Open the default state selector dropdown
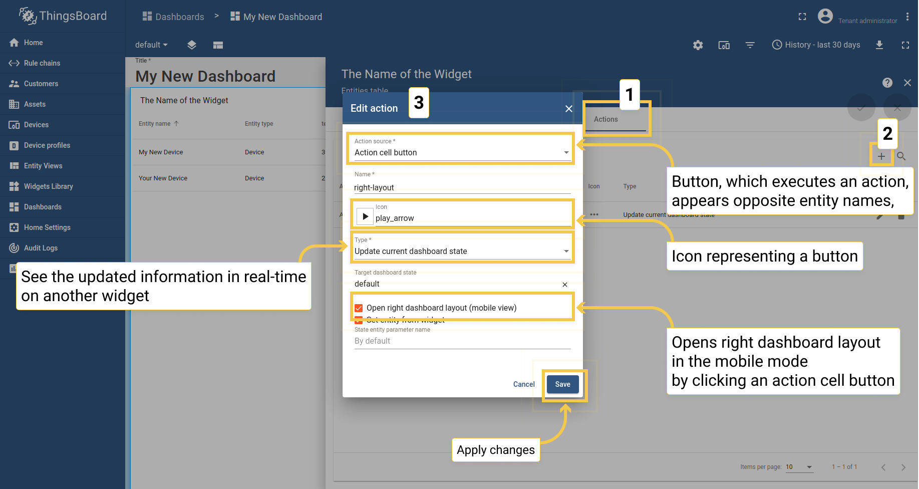This screenshot has height=489, width=919. 151,45
